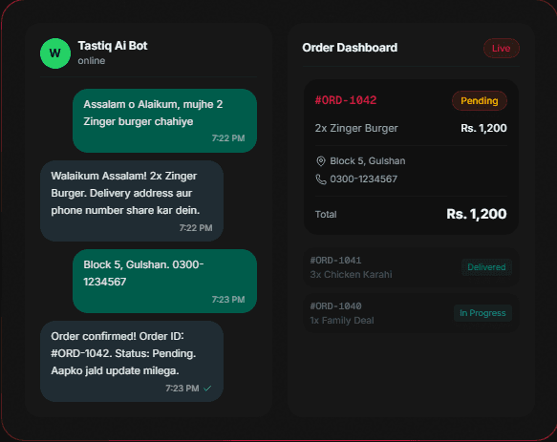Select the #ORD-1040 order row ID
The height and width of the screenshot is (442, 557).
(x=335, y=306)
